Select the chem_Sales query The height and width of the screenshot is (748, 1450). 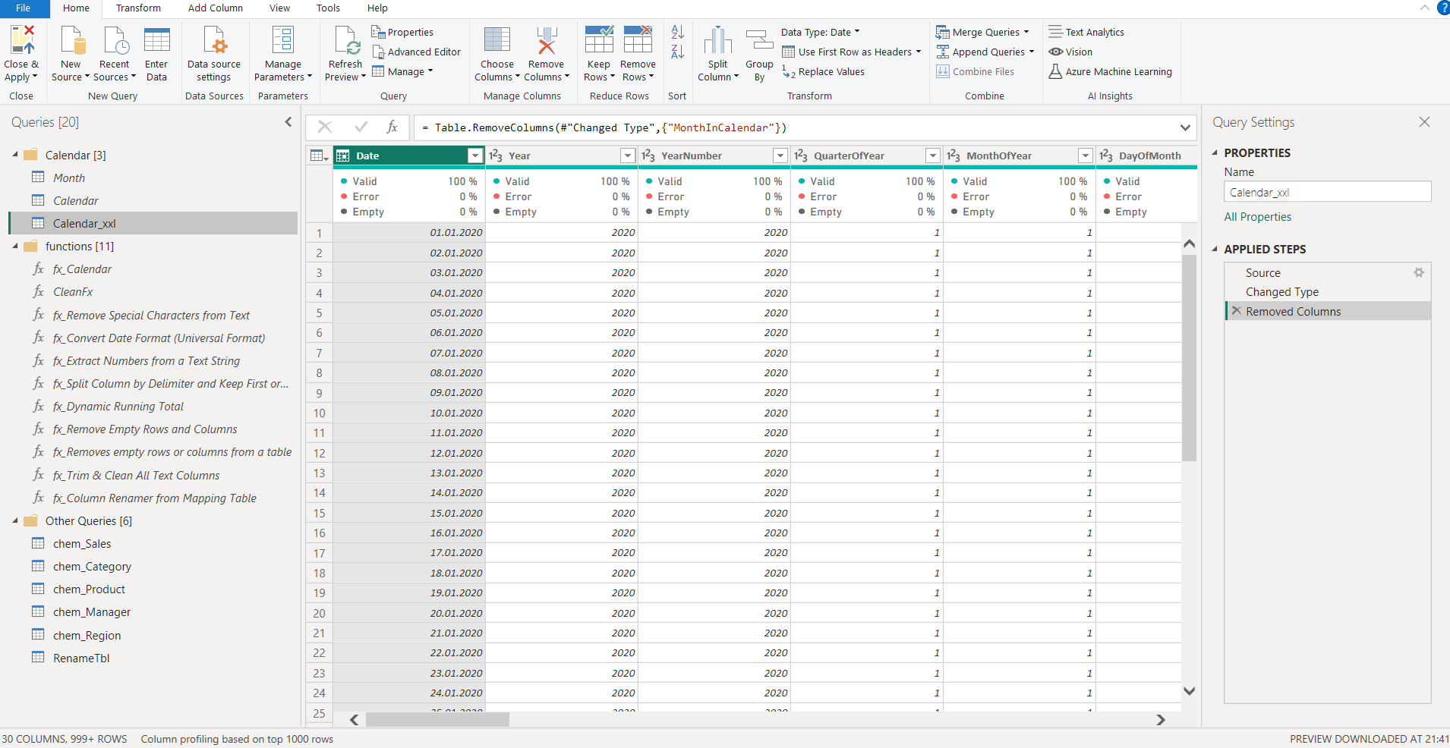[81, 543]
